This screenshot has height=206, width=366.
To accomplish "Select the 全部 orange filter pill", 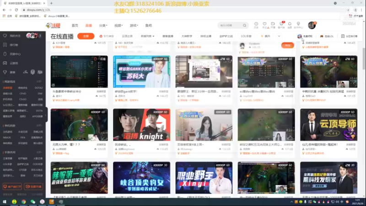I will point(86,36).
